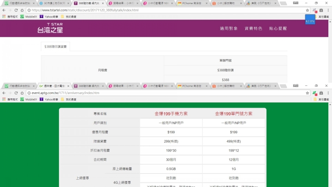Reload the bottom aptg browser window
Image resolution: width=332 pixels, height=187 pixels.
pyautogui.click(x=16, y=93)
